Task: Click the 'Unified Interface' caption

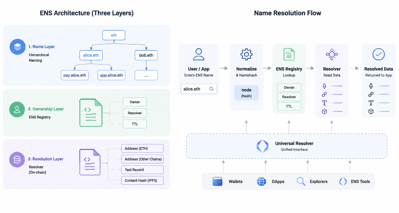Action: pyautogui.click(x=294, y=149)
